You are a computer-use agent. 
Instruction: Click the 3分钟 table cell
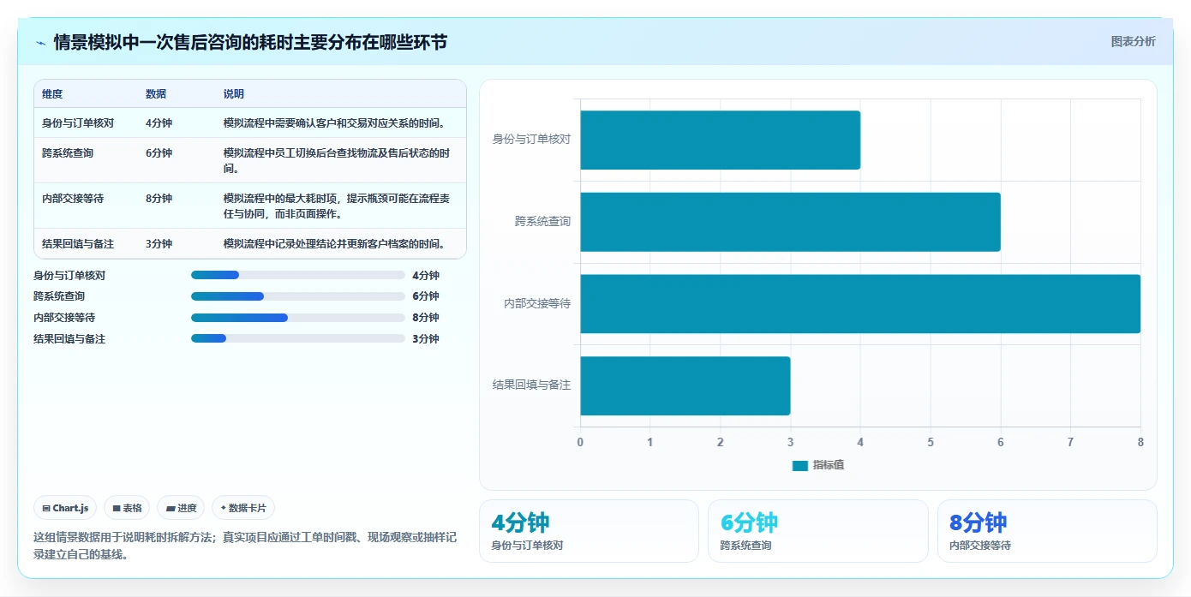tap(159, 244)
